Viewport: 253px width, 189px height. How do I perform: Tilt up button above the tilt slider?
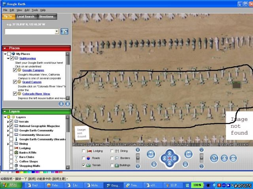202,150
